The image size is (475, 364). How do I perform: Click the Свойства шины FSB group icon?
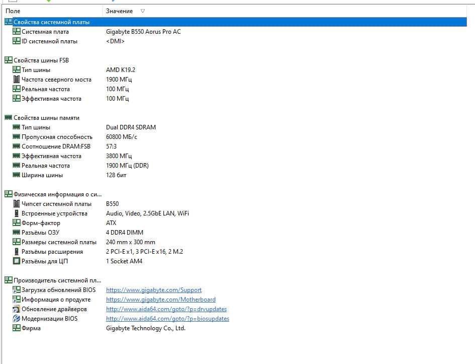9,60
